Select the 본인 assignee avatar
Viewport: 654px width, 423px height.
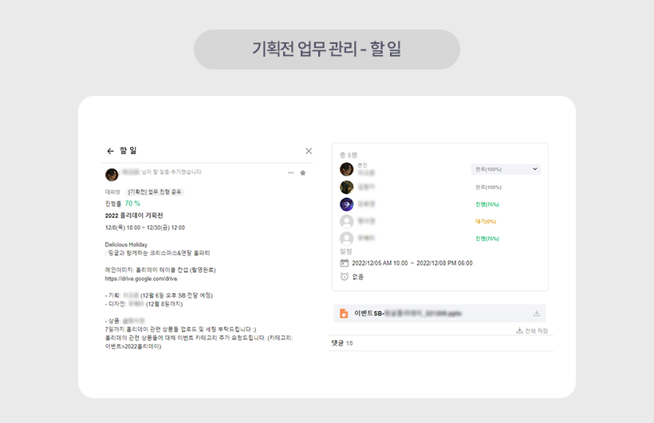[346, 169]
